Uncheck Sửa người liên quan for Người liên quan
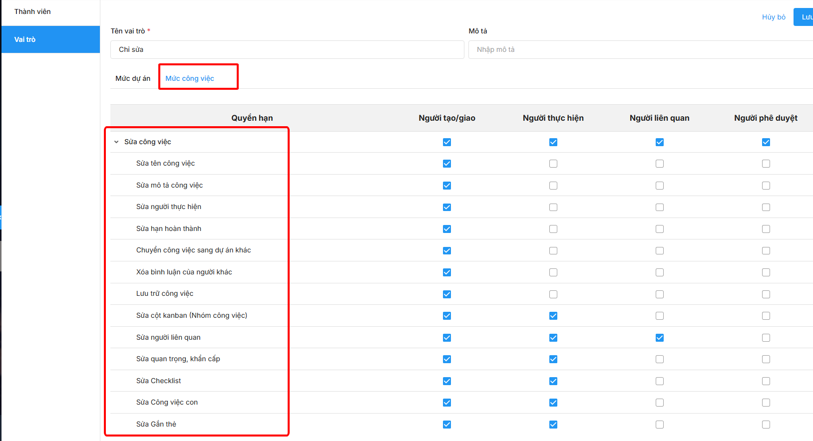This screenshot has height=441, width=813. tap(660, 338)
